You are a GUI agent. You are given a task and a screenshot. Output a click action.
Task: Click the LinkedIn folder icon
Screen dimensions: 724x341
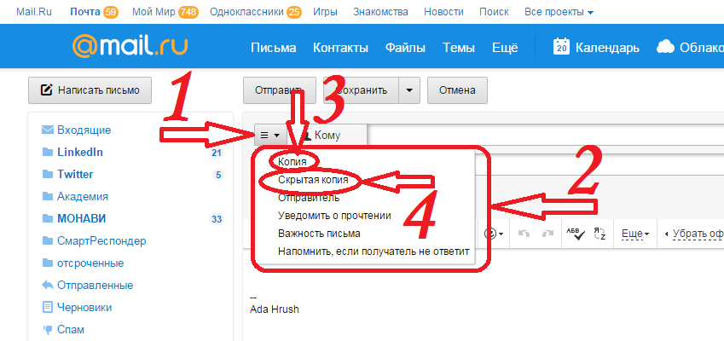48,152
